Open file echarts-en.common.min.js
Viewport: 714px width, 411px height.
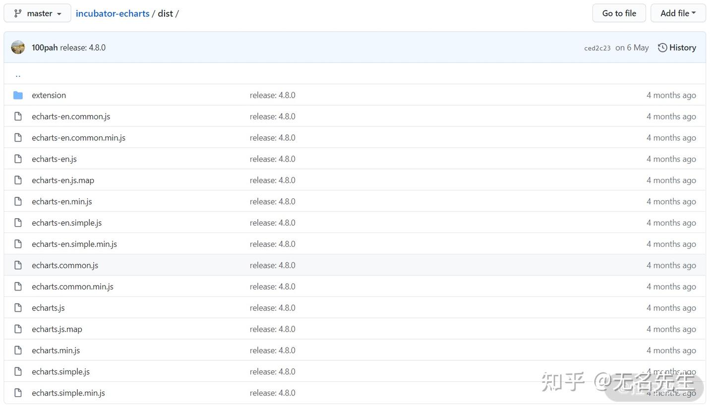78,138
